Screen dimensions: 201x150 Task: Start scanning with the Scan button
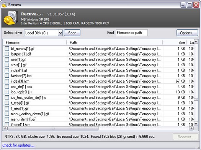pos(72,33)
